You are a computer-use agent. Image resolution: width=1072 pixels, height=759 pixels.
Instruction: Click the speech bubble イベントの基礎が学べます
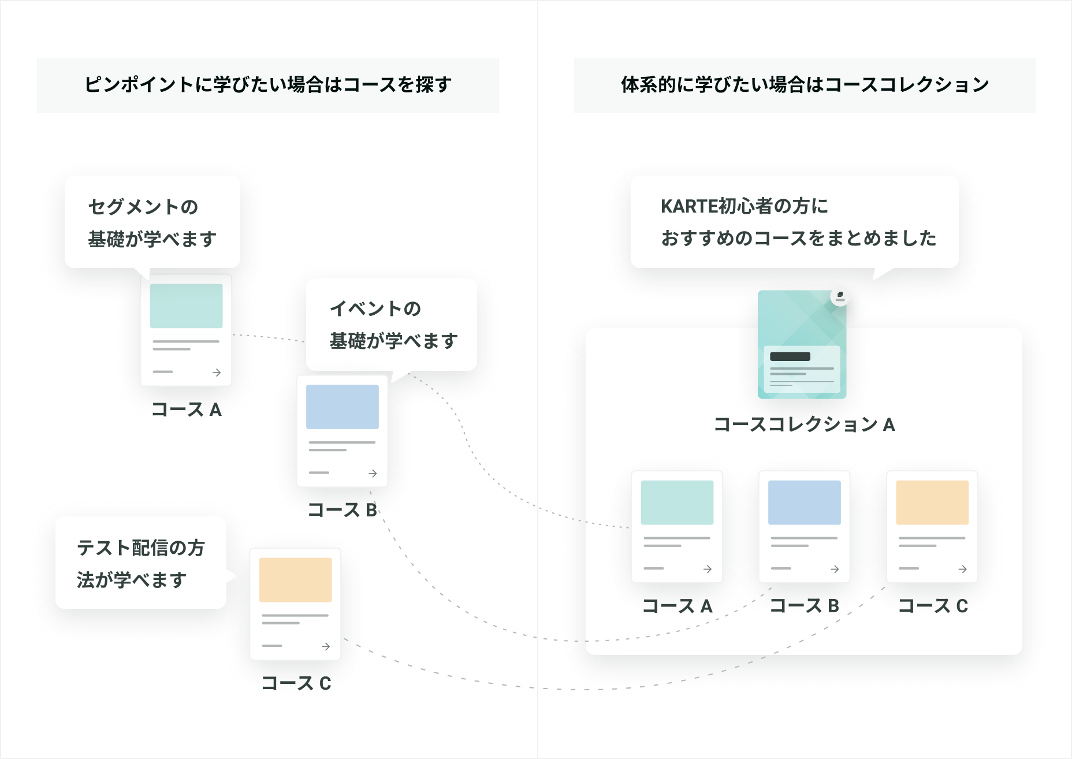[392, 325]
